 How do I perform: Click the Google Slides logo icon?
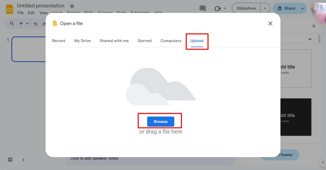tap(10, 9)
